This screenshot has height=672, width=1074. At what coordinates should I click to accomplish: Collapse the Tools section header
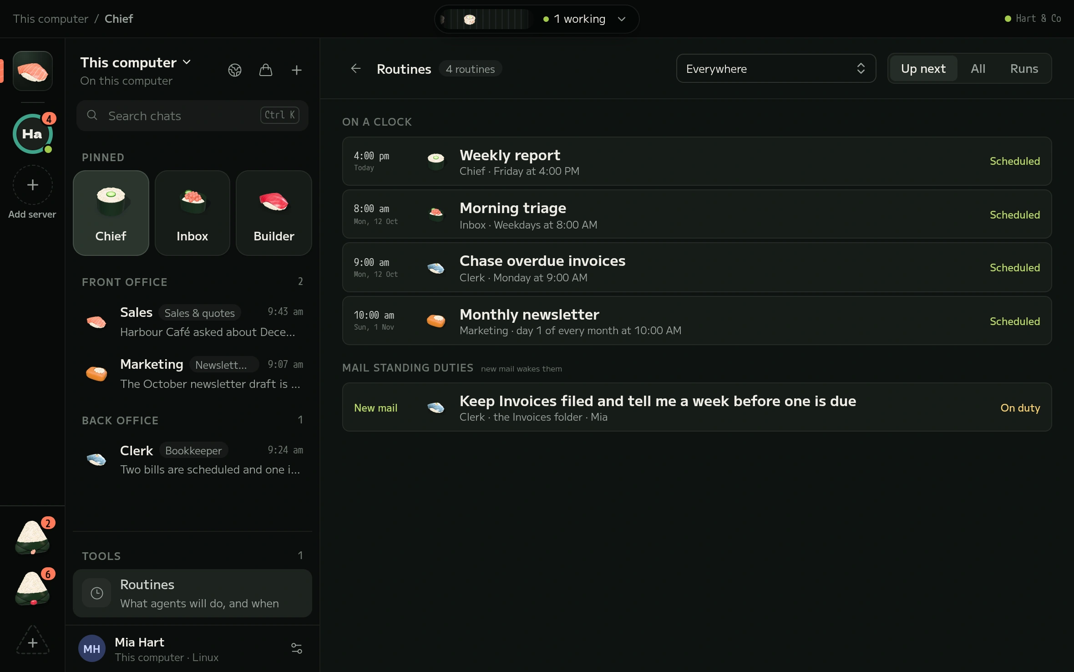click(x=192, y=556)
